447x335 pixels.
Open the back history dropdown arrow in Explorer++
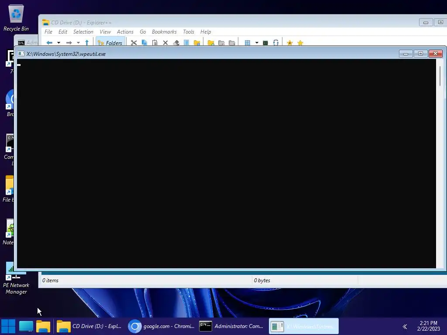(x=58, y=43)
